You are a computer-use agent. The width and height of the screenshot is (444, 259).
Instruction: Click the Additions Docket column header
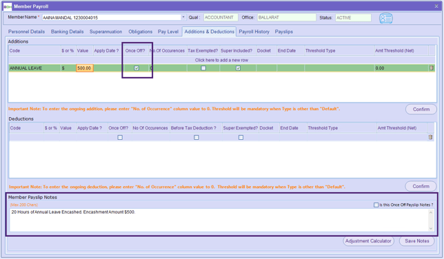click(x=266, y=51)
